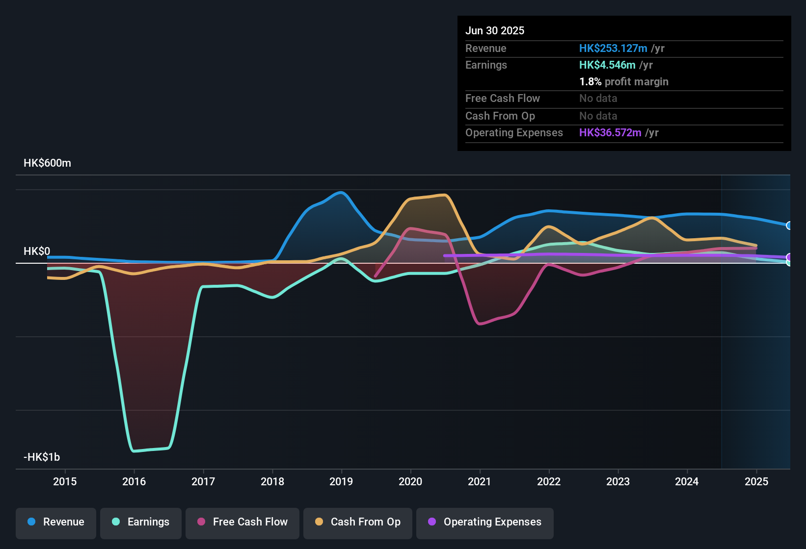Click the Operating Expenses tooltip row label
Screen dimensions: 806x549
tap(514, 132)
